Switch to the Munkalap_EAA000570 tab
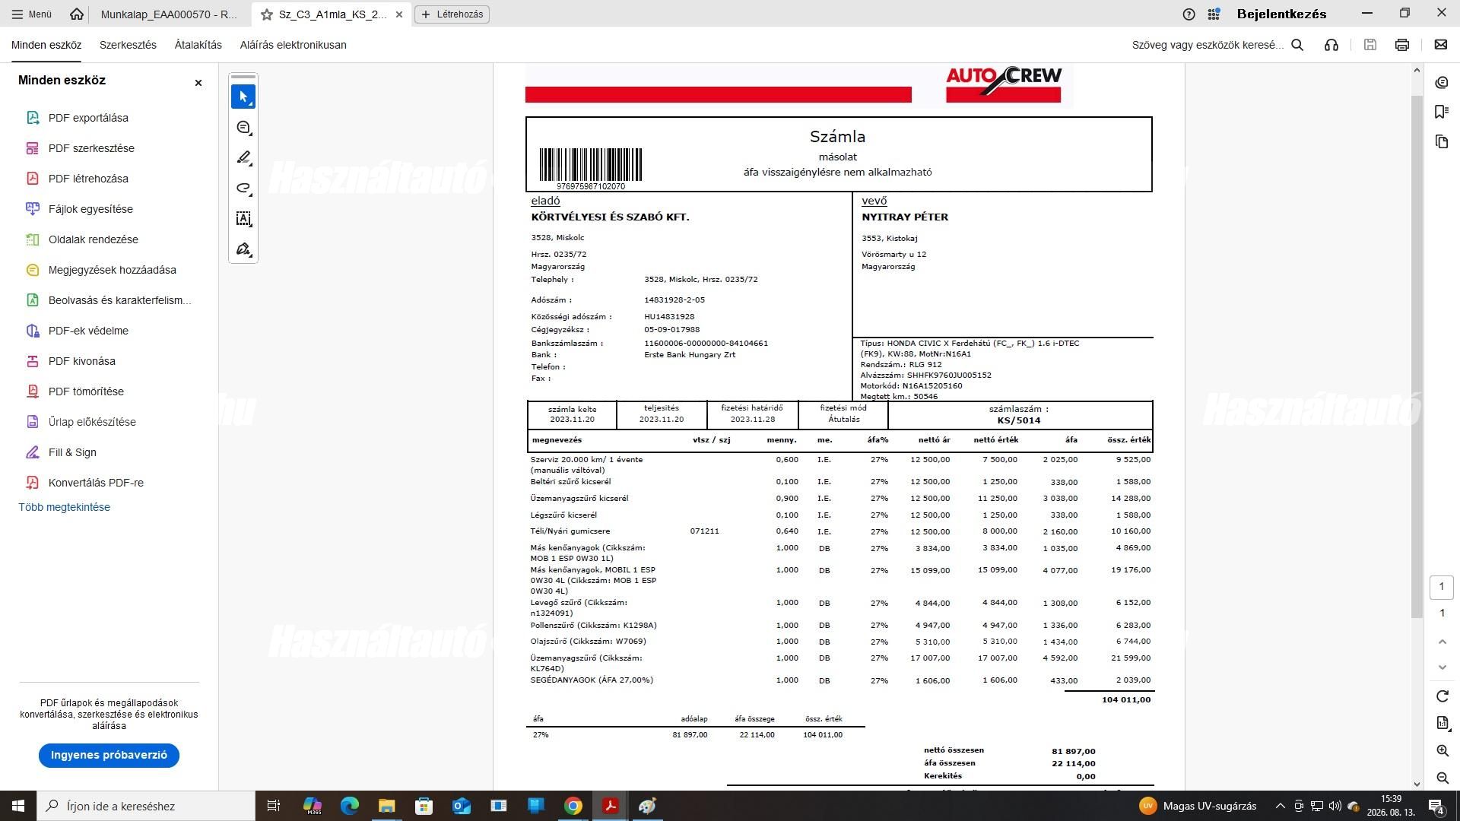The image size is (1460, 821). [169, 14]
